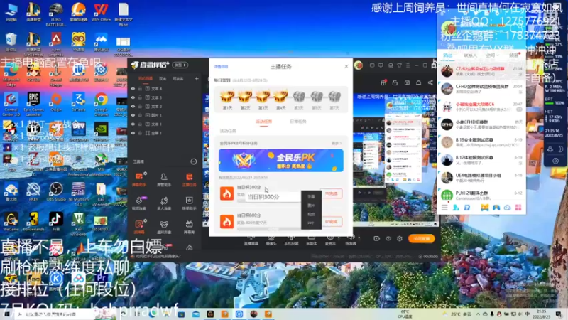This screenshot has height=320, width=568.
Task: Hide the 文本 2 layer with eye icon
Action: pos(133,106)
